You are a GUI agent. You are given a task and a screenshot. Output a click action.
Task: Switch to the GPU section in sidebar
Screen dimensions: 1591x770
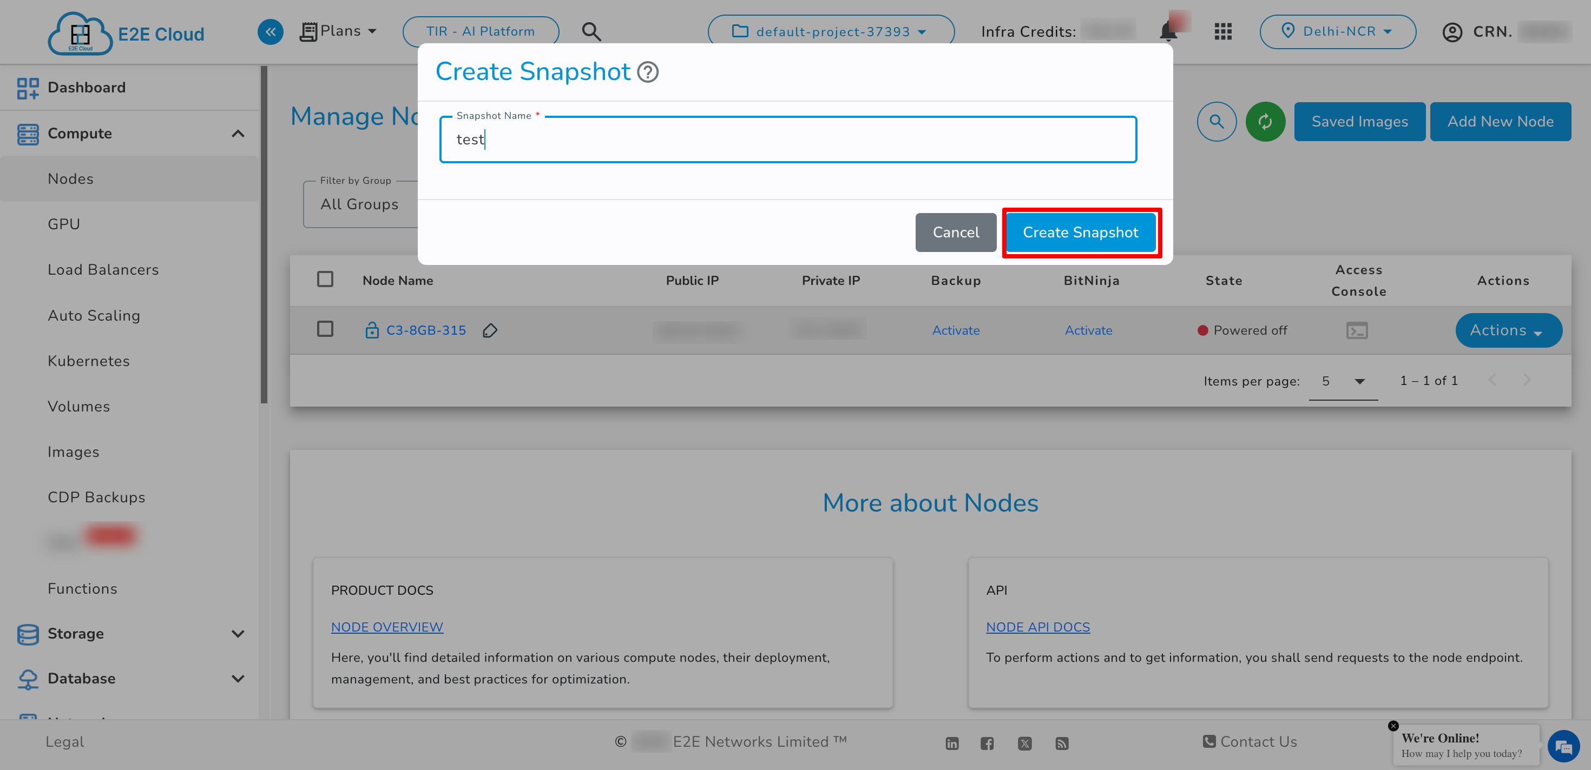pyautogui.click(x=64, y=223)
